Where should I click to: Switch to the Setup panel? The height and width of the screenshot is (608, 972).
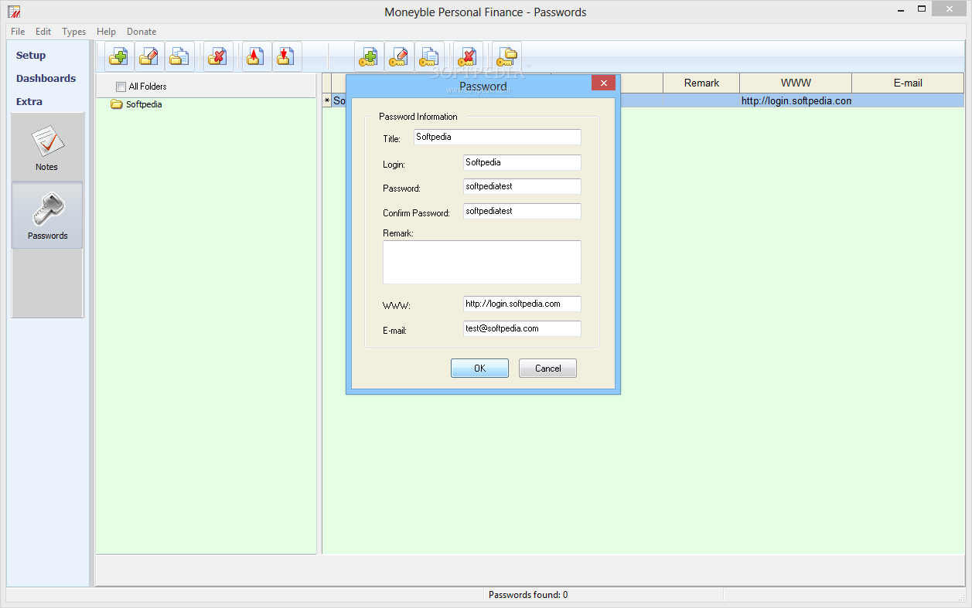pos(31,55)
